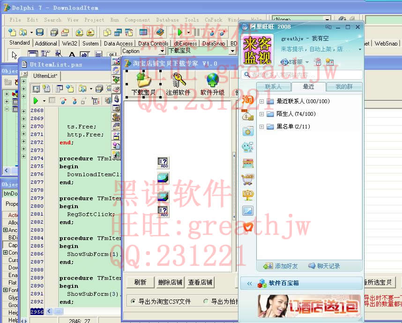Switch to 联系人 tab in AliWangWang
Screen dimensions: 402x323
274,87
